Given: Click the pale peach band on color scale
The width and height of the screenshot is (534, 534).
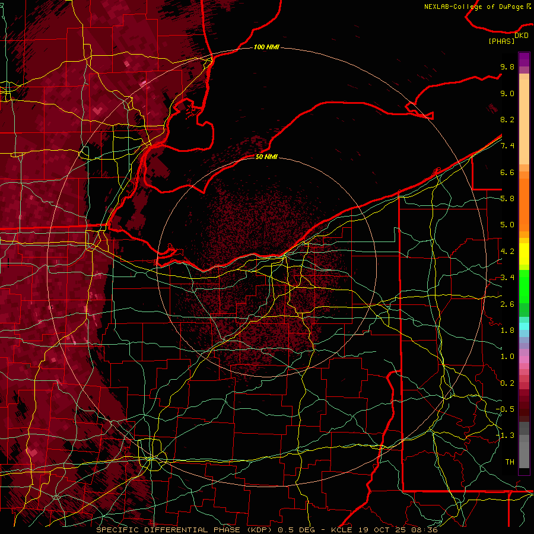Looking at the screenshot, I should 524,122.
